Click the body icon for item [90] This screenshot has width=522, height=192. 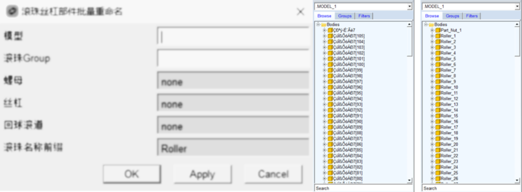coord(330,122)
